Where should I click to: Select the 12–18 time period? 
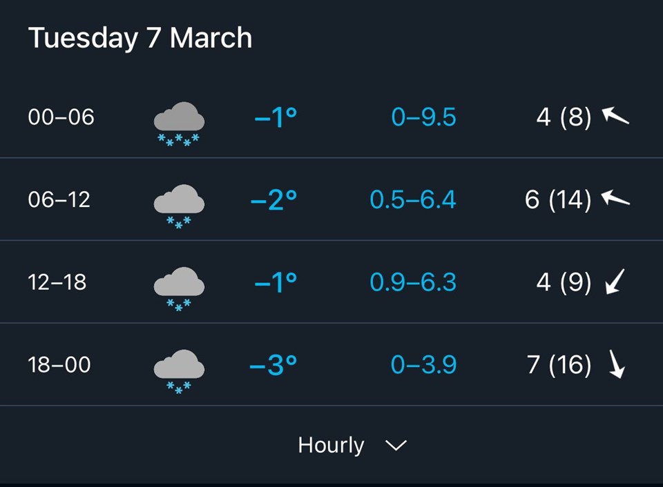tap(57, 282)
